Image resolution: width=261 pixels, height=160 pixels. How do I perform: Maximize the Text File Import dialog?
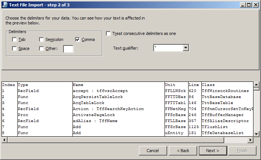pos(249,5)
